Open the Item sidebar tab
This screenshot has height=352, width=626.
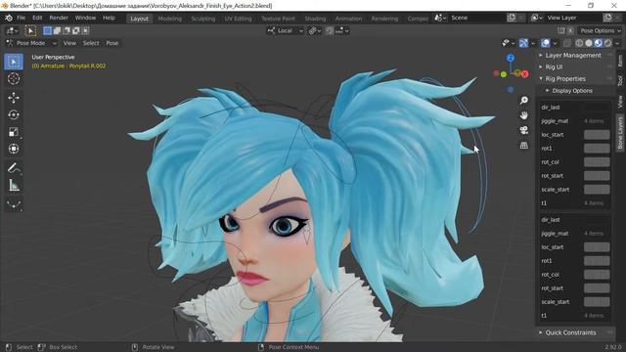[619, 61]
